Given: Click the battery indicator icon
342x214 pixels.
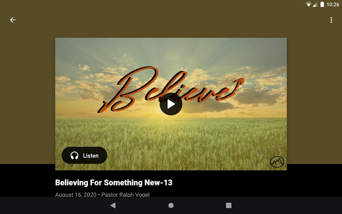Looking at the screenshot, I should [x=322, y=4].
